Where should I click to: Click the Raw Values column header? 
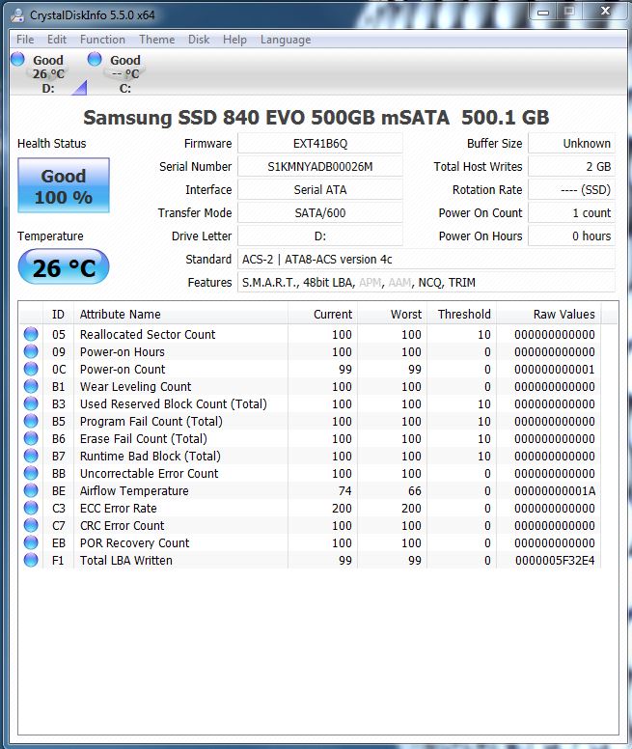pyautogui.click(x=563, y=314)
